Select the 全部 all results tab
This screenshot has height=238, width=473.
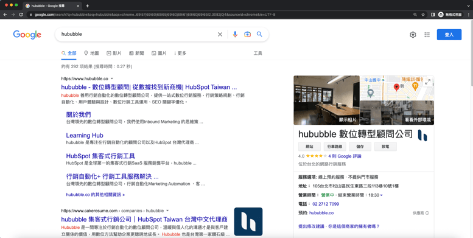[x=69, y=53]
